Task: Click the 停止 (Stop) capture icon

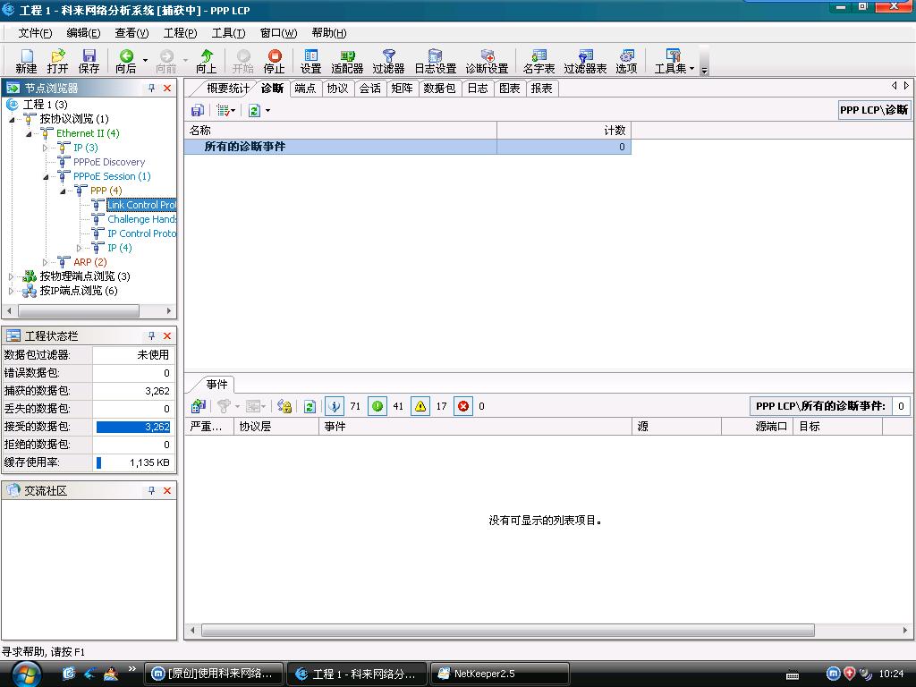Action: tap(275, 61)
